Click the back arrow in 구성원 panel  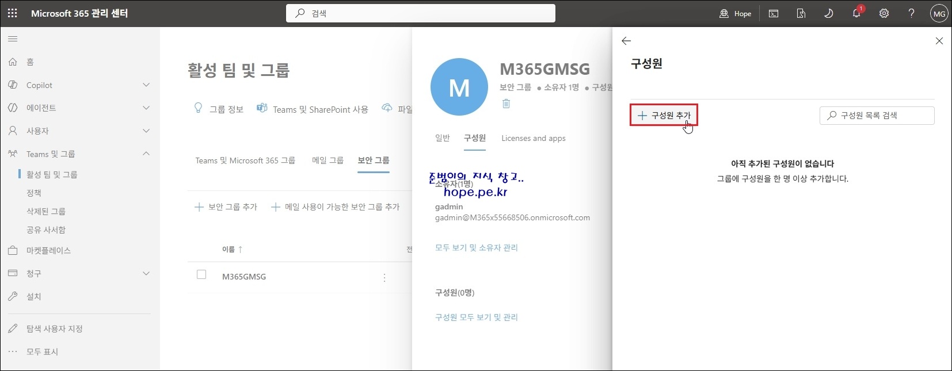coord(626,41)
